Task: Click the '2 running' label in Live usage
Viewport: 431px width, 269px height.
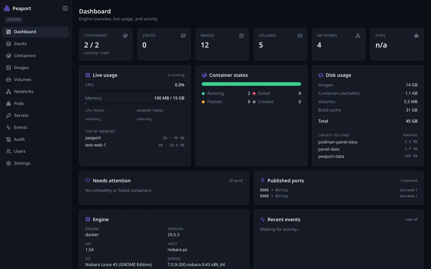Action: tap(176, 75)
